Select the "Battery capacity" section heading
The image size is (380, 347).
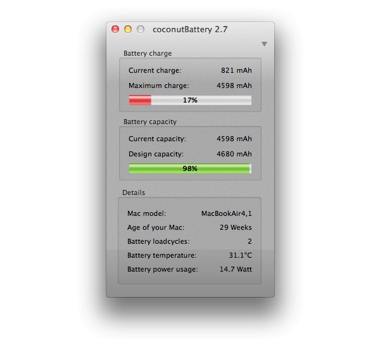click(x=150, y=122)
